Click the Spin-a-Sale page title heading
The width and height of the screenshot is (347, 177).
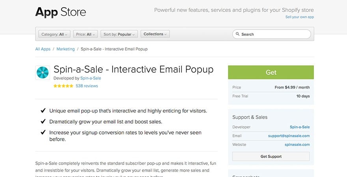point(133,70)
